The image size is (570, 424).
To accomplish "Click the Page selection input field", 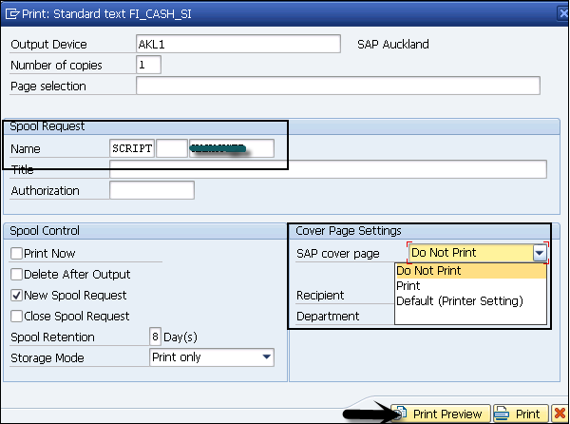I will coord(337,87).
